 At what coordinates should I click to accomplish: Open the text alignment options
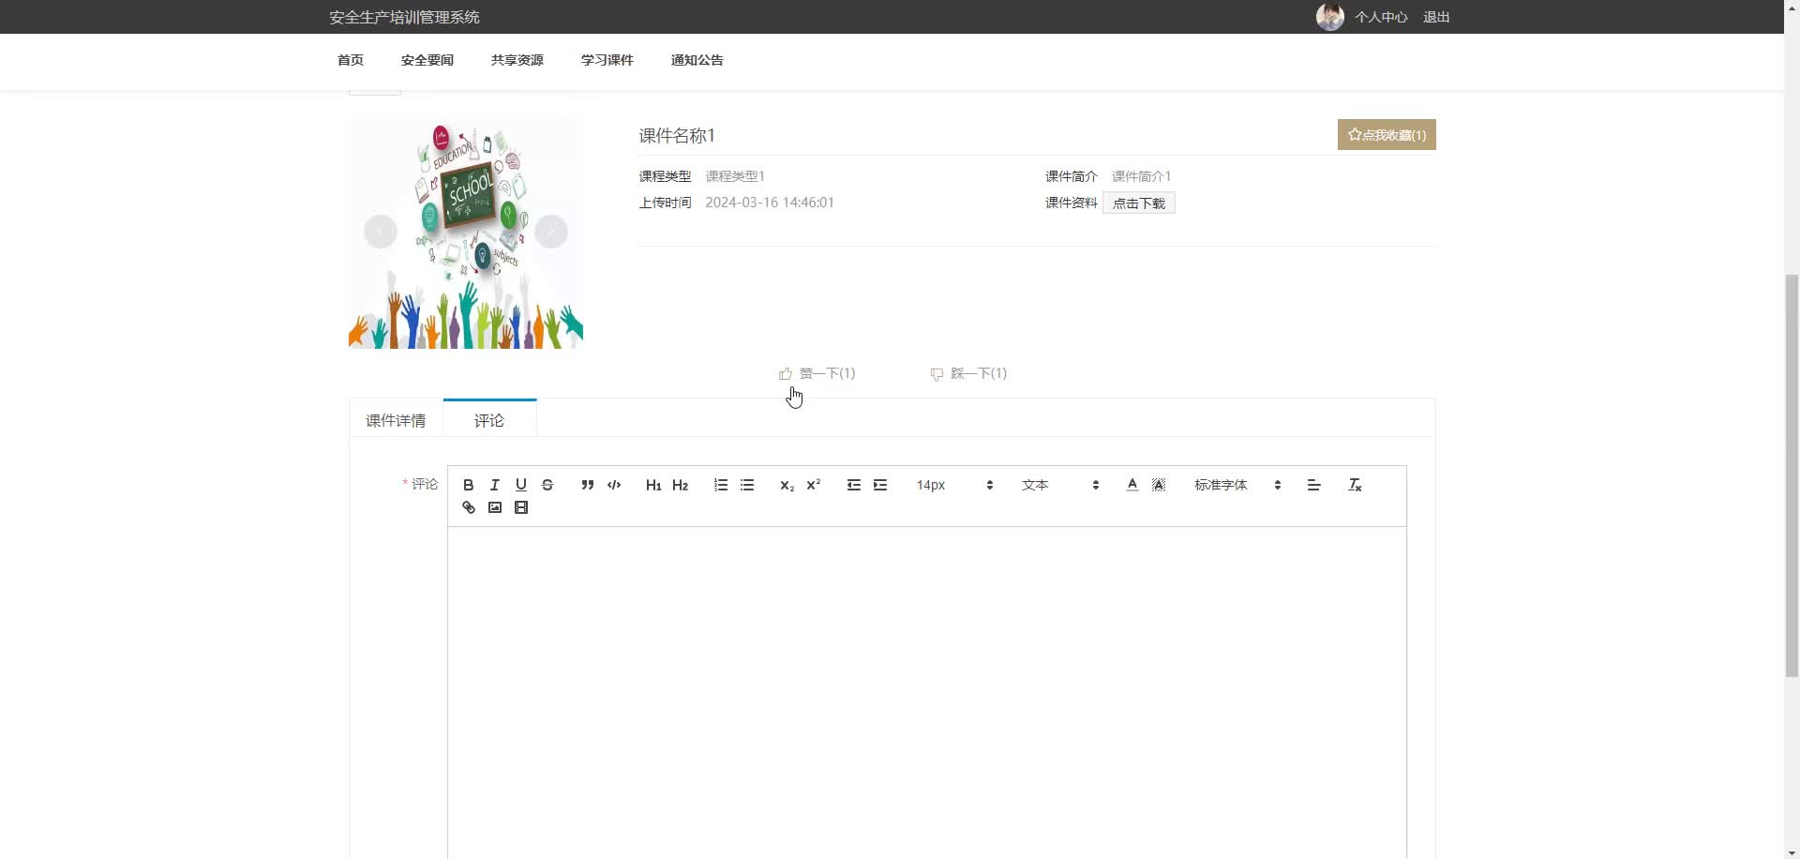1313,485
